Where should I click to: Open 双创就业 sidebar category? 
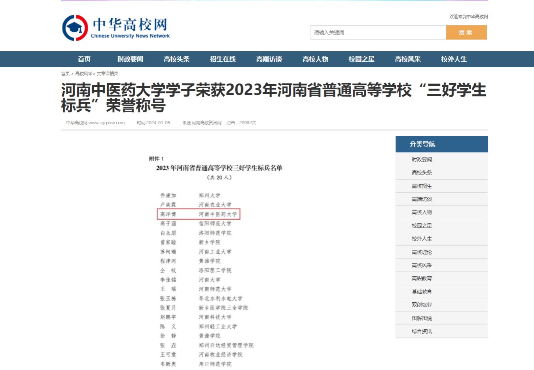pos(422,305)
